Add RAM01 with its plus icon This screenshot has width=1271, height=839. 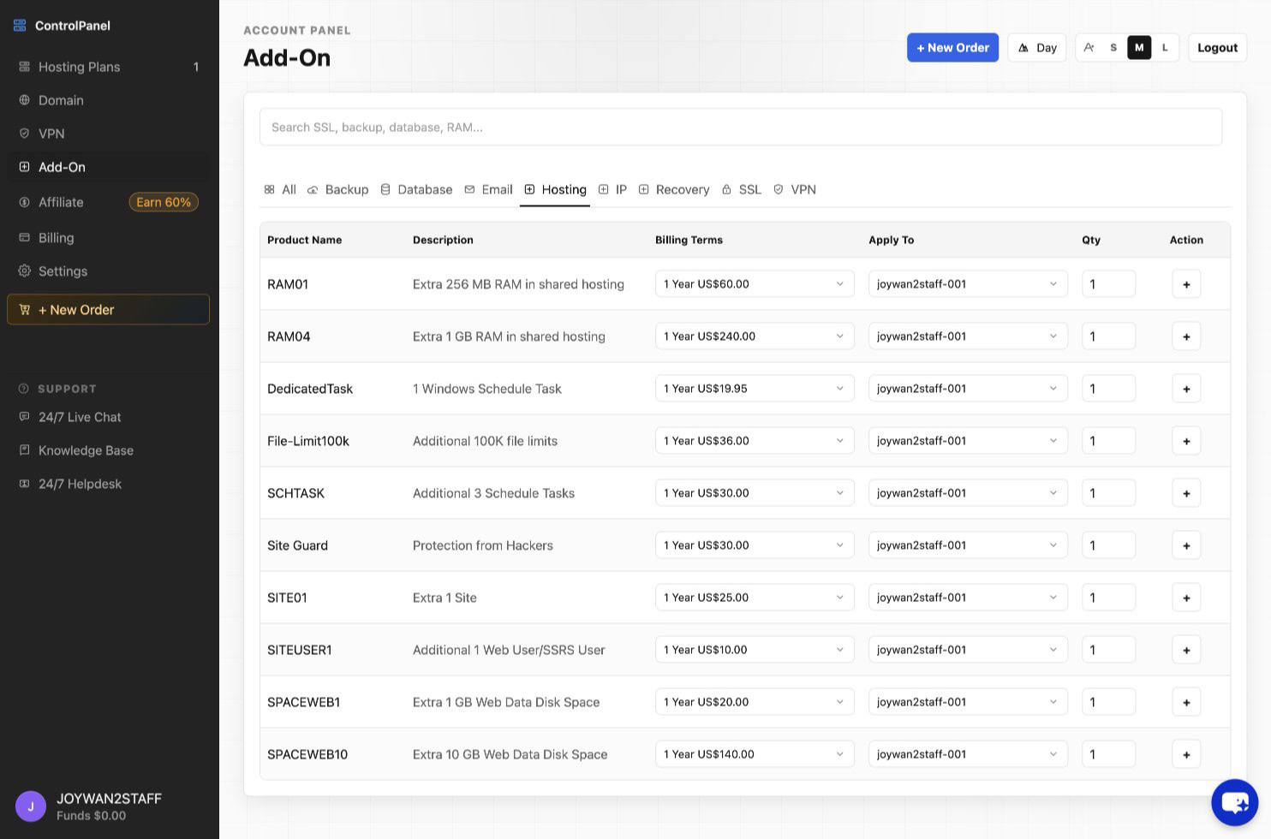tap(1186, 284)
